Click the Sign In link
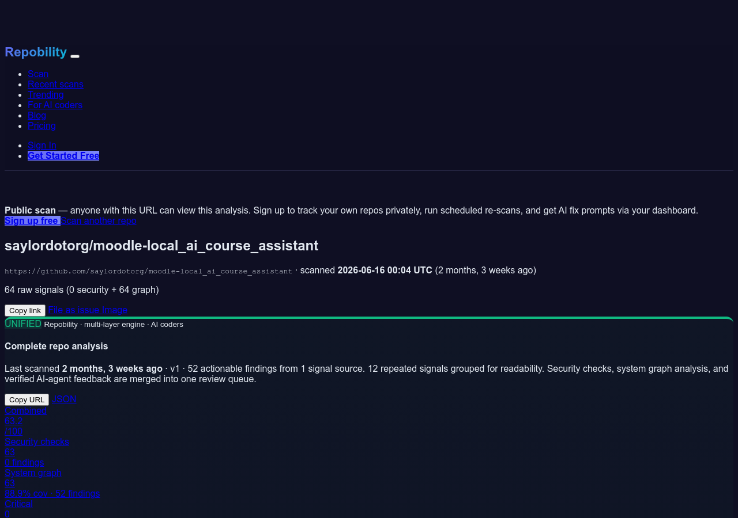The height and width of the screenshot is (518, 738). tap(42, 145)
